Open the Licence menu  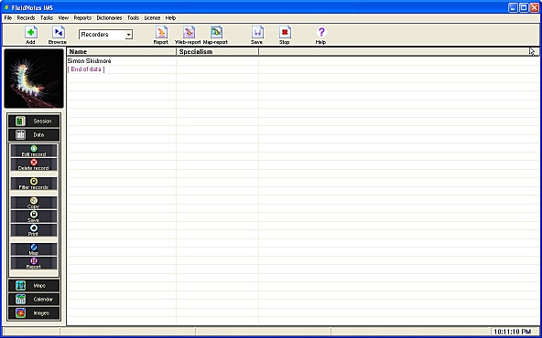(152, 18)
